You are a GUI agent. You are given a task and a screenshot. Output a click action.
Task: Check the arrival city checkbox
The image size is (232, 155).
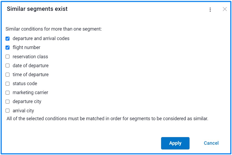point(8,111)
